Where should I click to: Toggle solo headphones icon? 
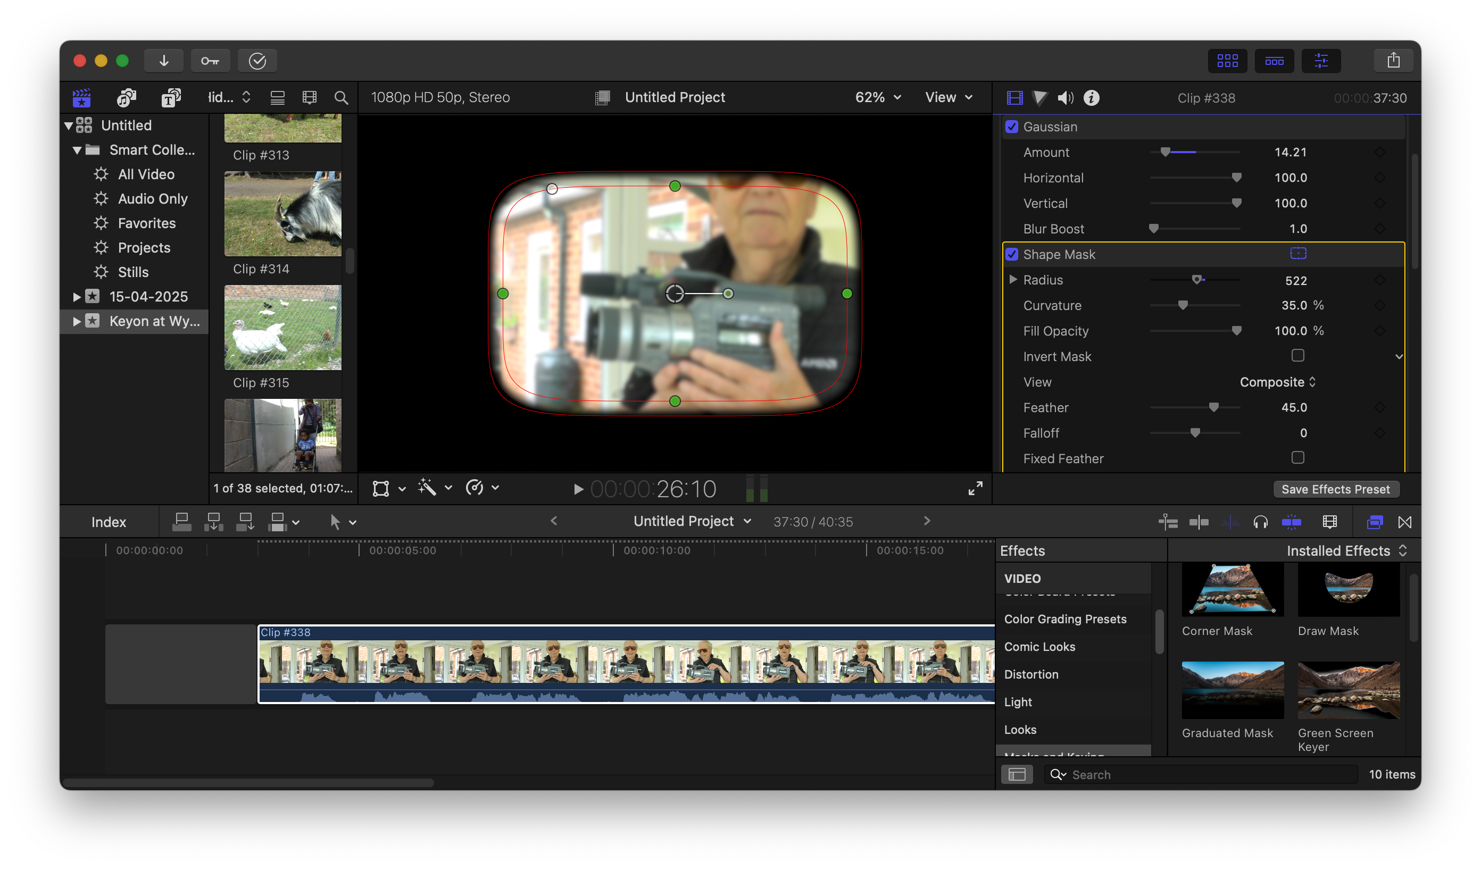1260,522
